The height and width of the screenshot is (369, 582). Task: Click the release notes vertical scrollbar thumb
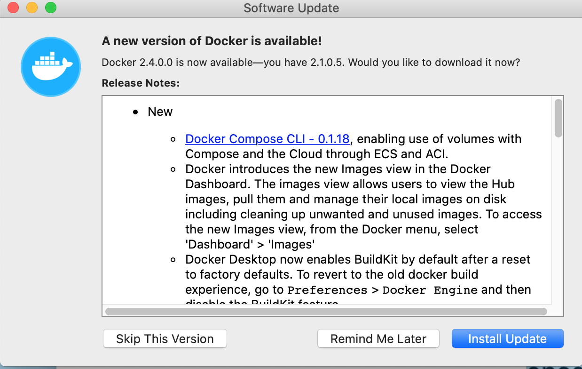click(x=558, y=118)
